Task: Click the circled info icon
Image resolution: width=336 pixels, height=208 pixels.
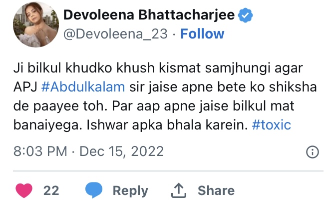Action: [312, 151]
